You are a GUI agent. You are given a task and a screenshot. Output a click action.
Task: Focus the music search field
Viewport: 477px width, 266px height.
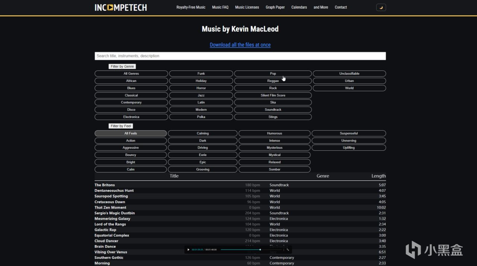[x=240, y=56]
